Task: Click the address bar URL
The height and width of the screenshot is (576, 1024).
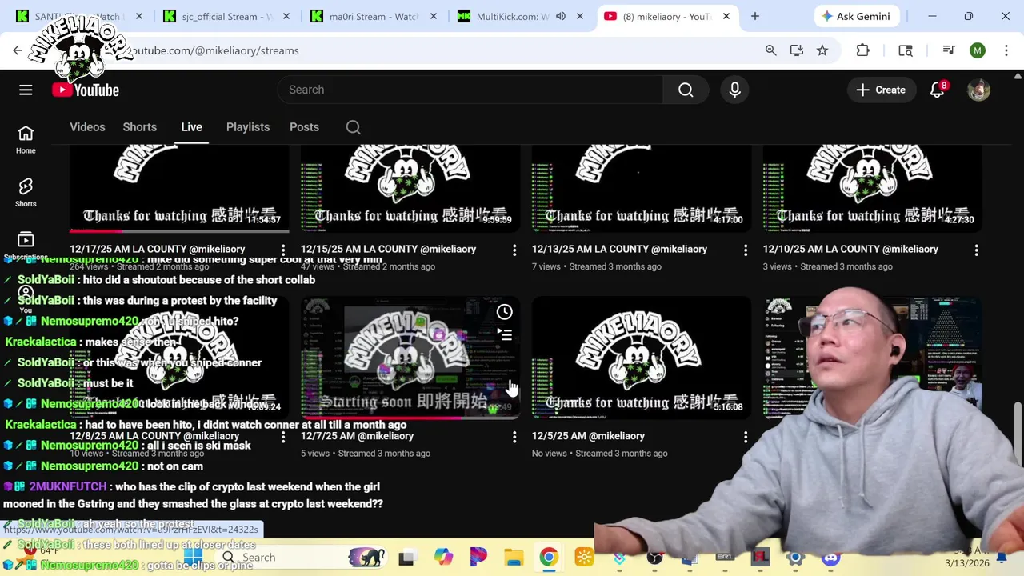Action: pyautogui.click(x=216, y=50)
